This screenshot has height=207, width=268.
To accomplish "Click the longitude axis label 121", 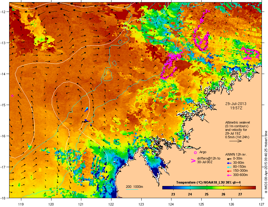I will pos(81,204).
